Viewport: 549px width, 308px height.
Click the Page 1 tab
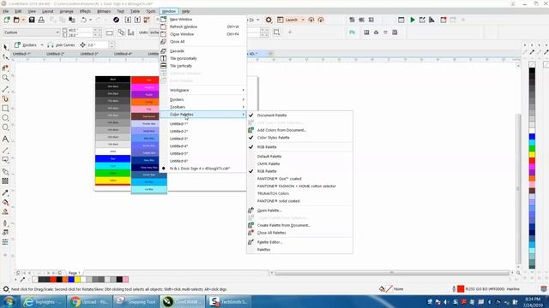coord(75,273)
